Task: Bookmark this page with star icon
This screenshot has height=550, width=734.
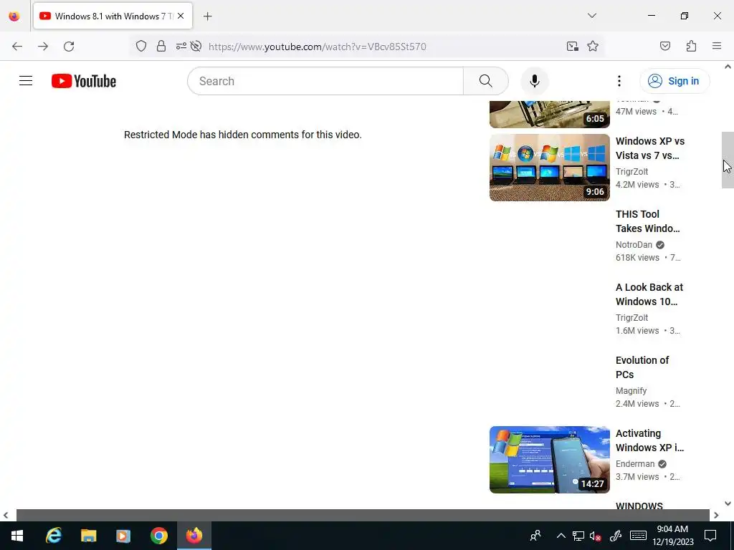Action: [593, 46]
